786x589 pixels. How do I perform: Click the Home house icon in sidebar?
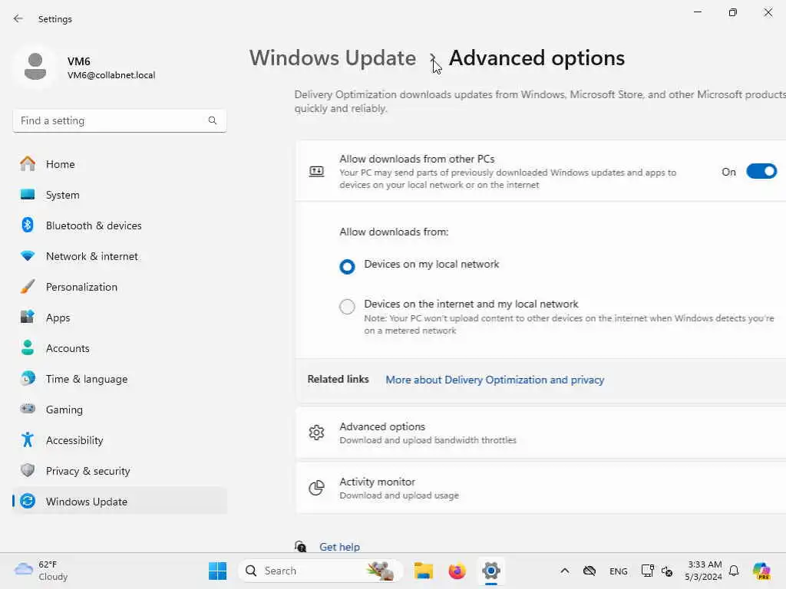point(28,164)
